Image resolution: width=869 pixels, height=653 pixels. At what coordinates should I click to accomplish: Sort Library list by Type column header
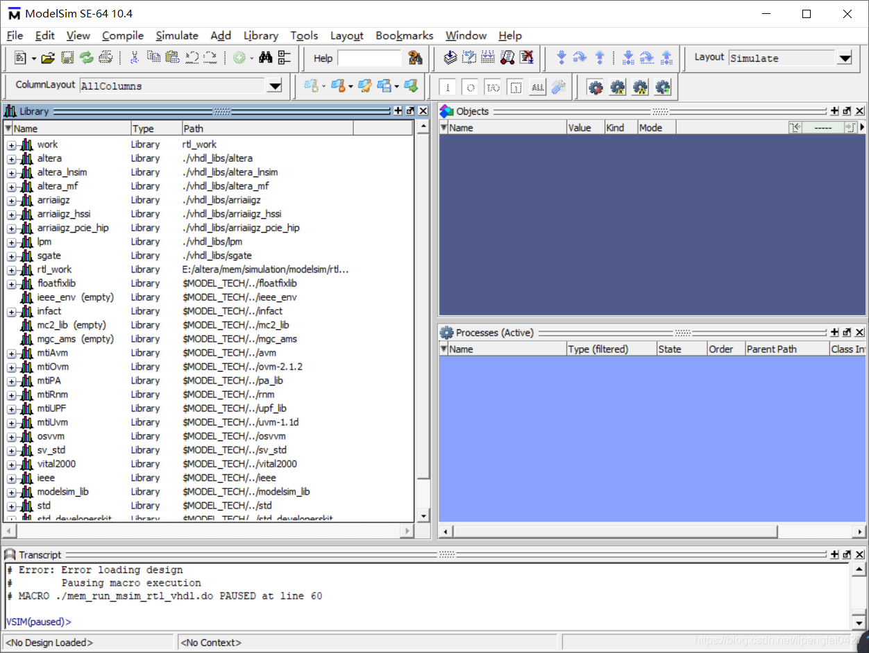click(156, 129)
